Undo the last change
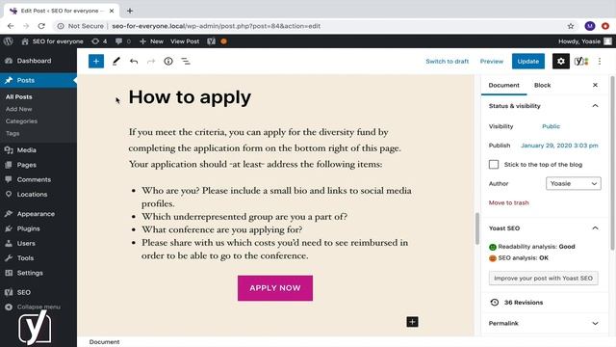Image resolution: width=616 pixels, height=347 pixels. tap(134, 62)
